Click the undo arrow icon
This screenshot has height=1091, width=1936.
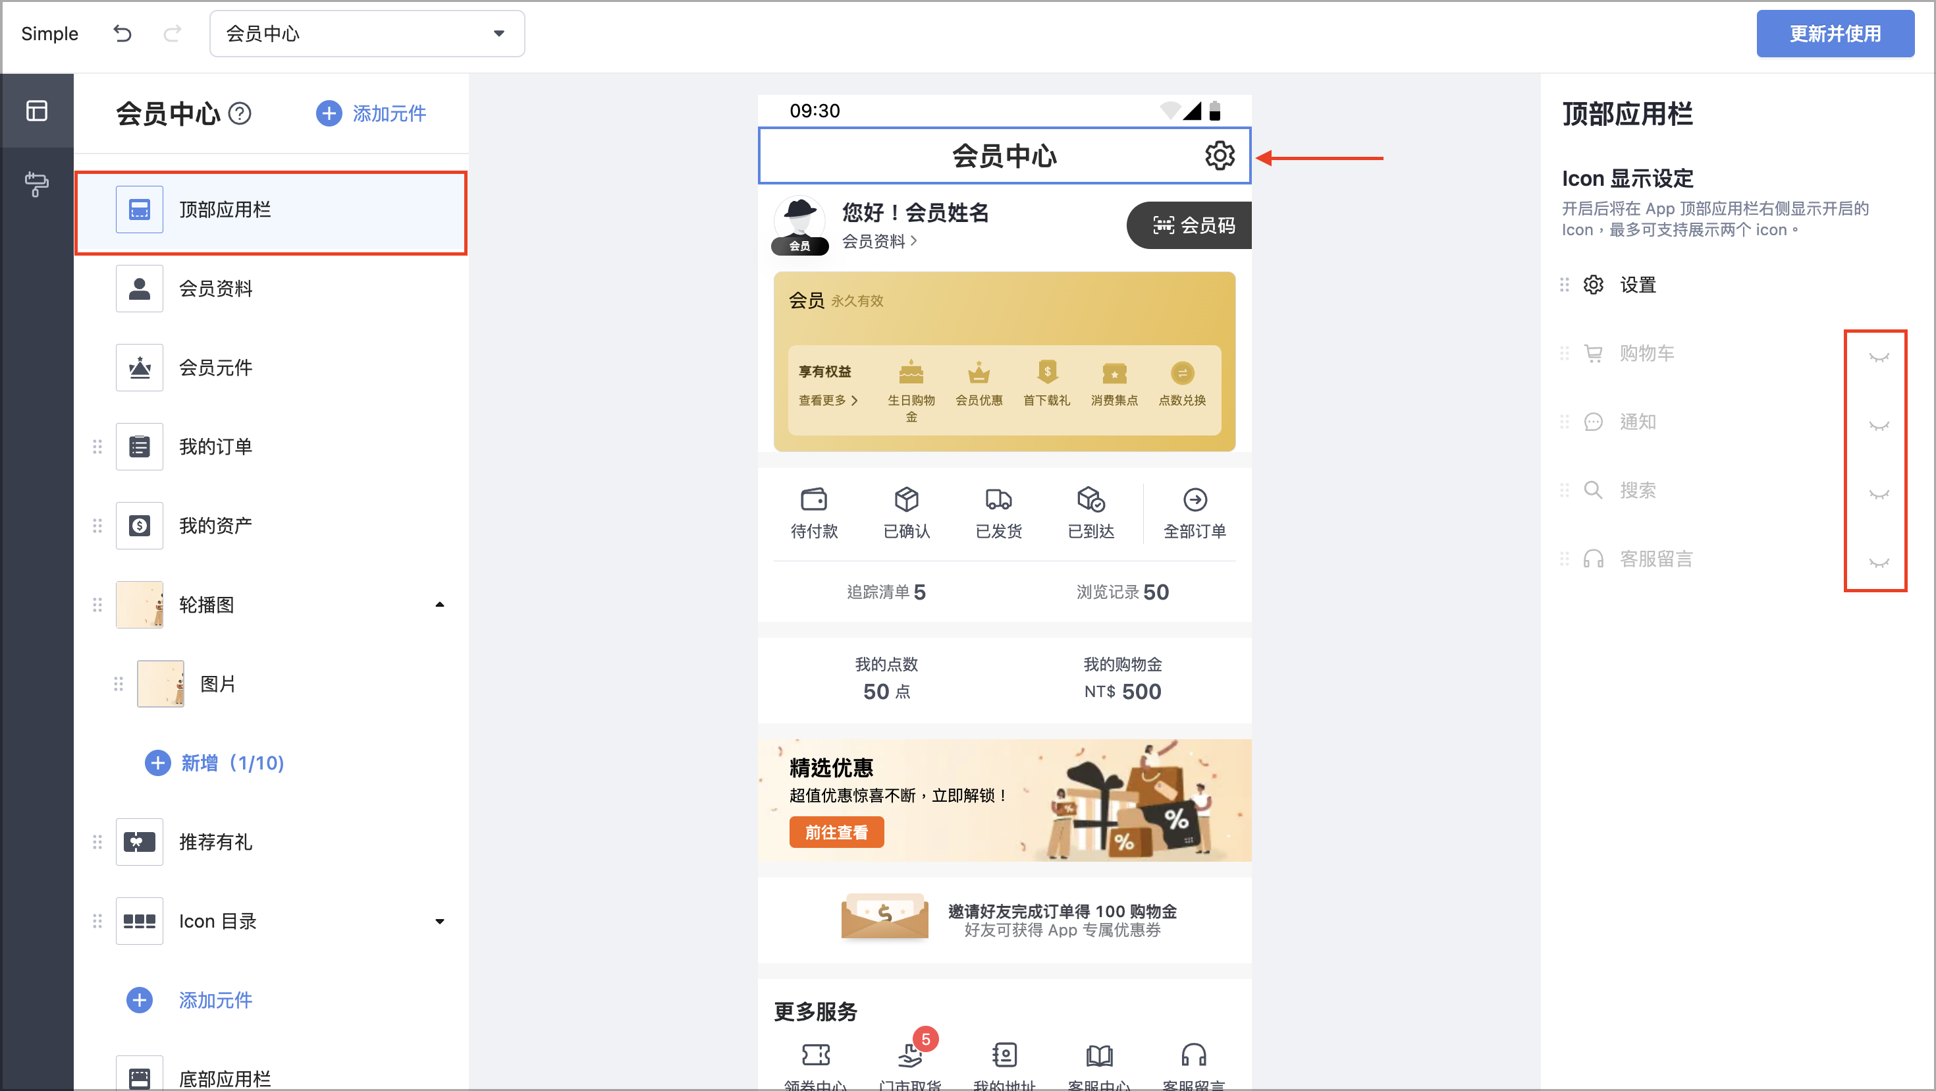click(x=122, y=33)
